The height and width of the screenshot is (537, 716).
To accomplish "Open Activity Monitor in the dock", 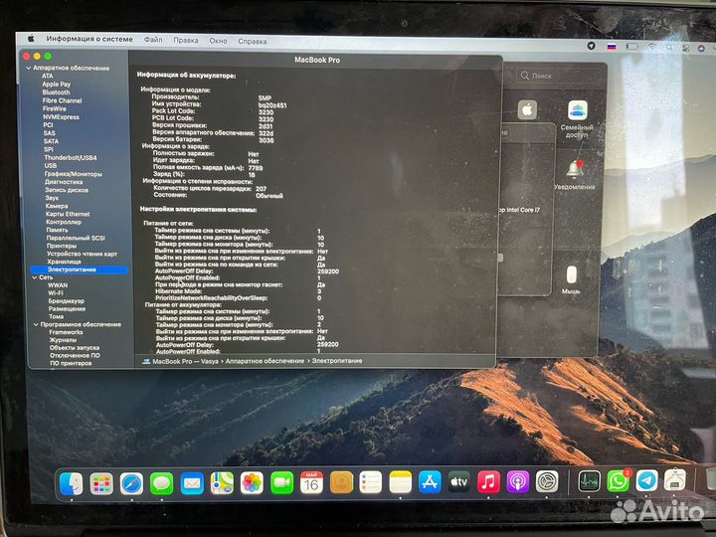I will (589, 481).
